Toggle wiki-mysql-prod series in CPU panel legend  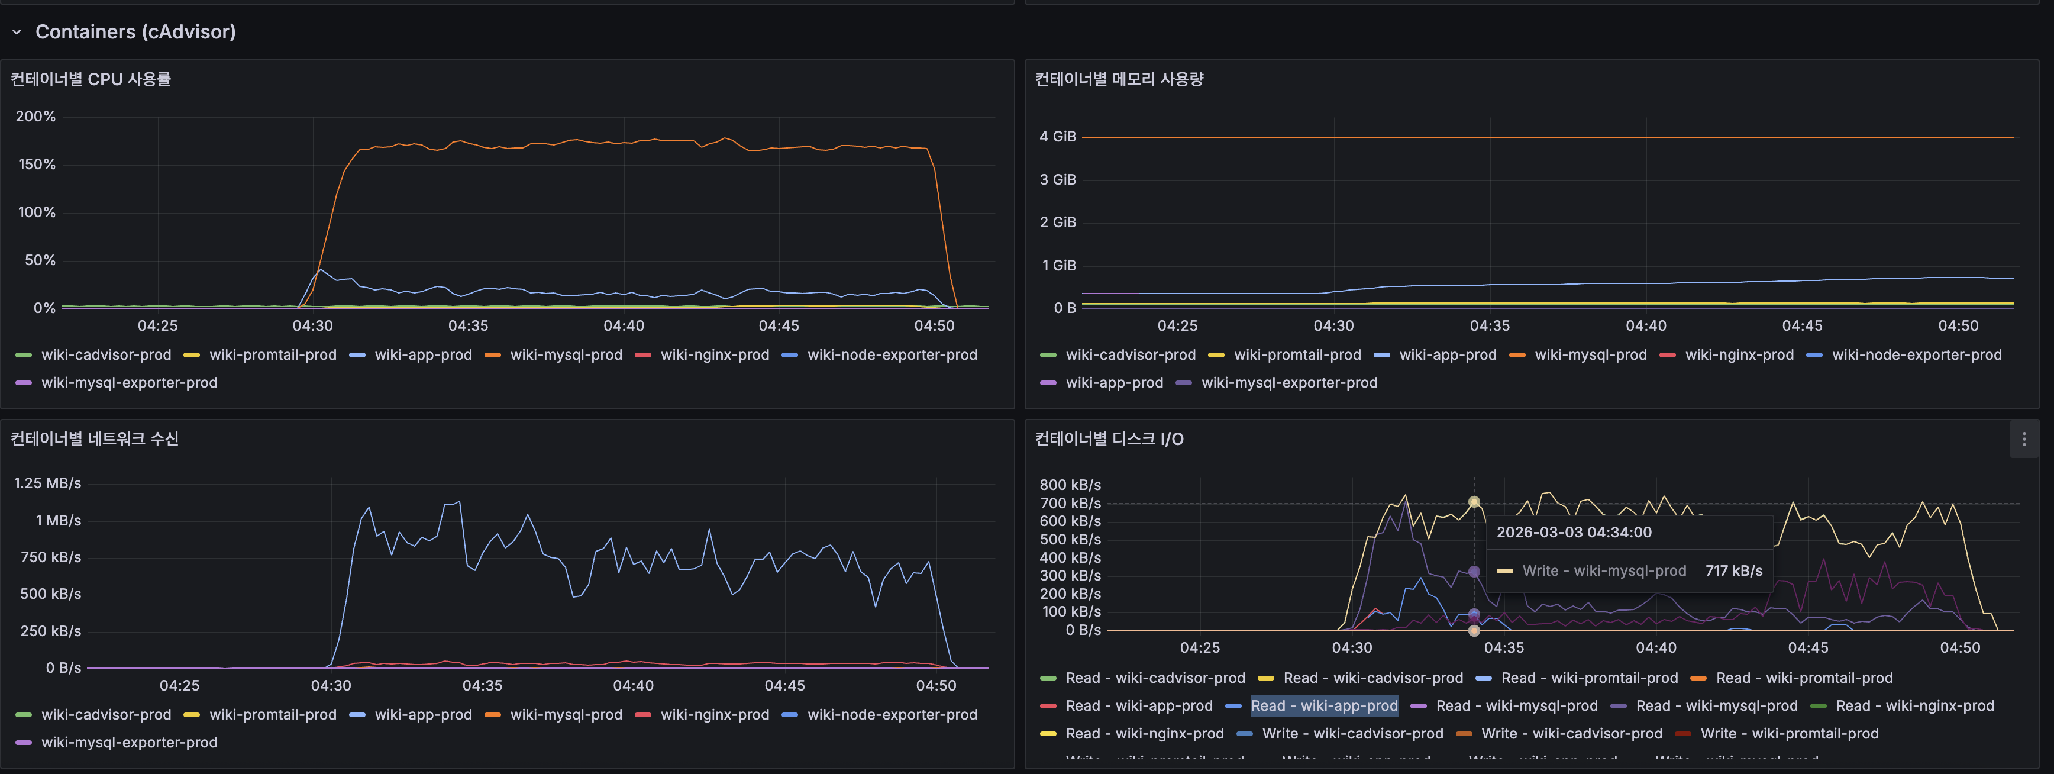tap(566, 354)
